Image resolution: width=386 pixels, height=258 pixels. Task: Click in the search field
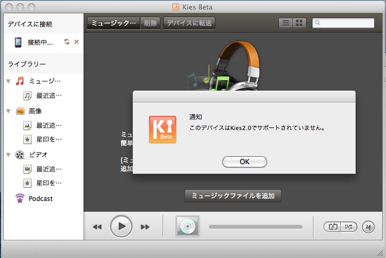coord(343,23)
